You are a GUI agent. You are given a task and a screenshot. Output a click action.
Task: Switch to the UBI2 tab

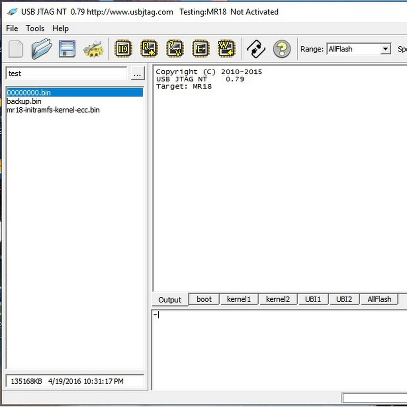pos(344,299)
